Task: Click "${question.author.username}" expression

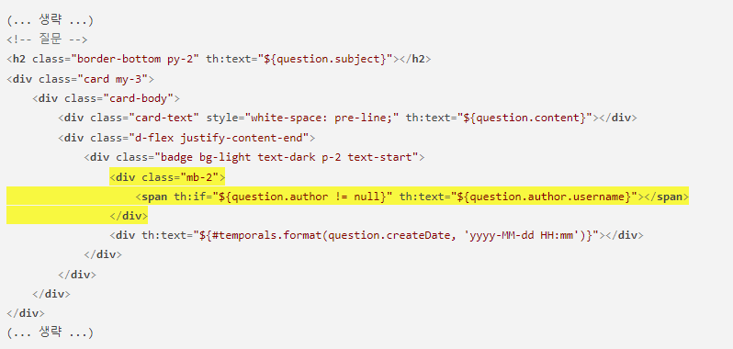Action: click(x=545, y=197)
